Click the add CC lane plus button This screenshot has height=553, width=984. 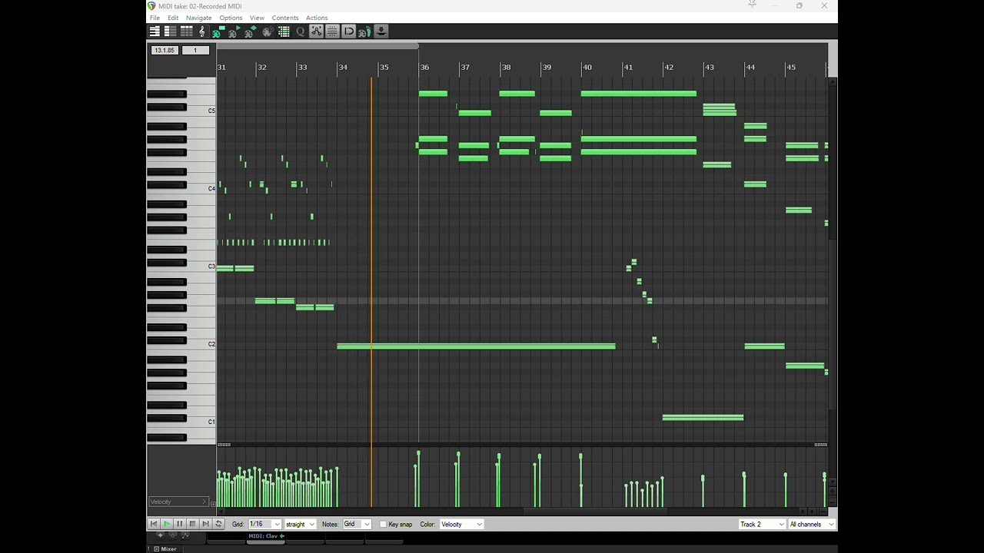[x=213, y=503]
